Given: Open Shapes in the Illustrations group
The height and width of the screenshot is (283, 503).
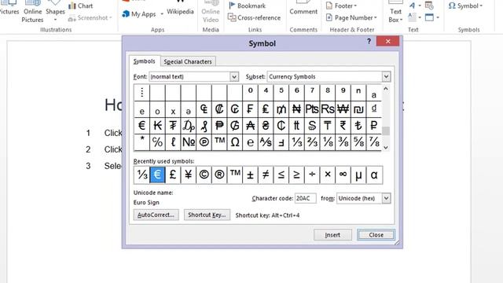Looking at the screenshot, I should pyautogui.click(x=55, y=11).
